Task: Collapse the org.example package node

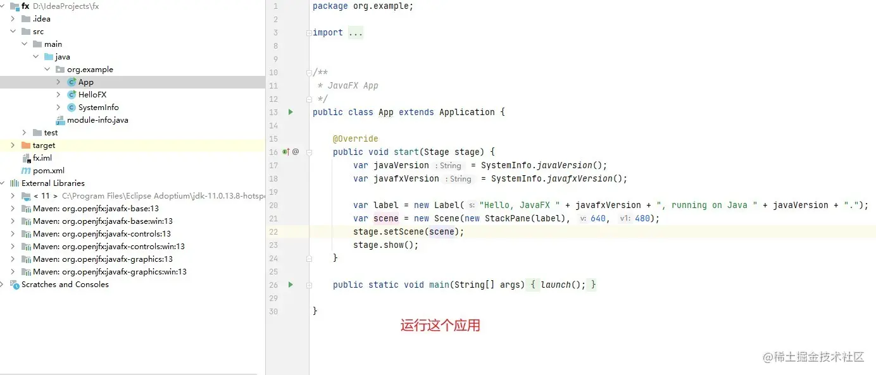Action: pyautogui.click(x=47, y=70)
